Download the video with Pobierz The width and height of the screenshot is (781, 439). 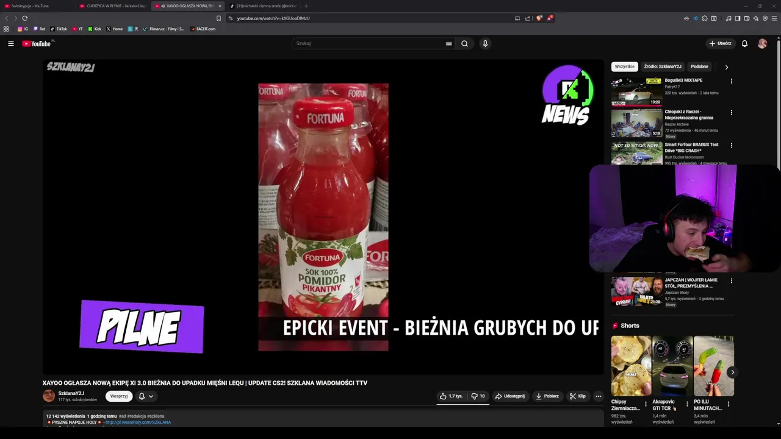click(547, 396)
